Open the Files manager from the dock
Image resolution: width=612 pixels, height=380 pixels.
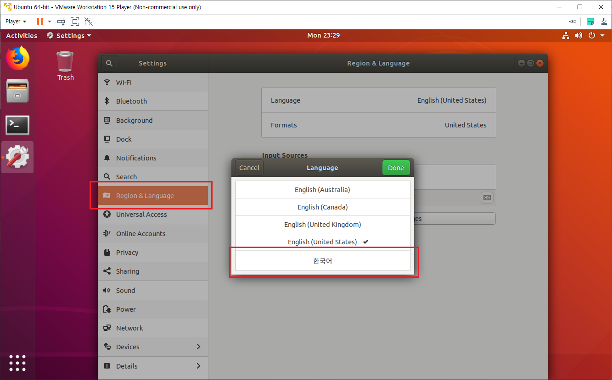pyautogui.click(x=17, y=91)
